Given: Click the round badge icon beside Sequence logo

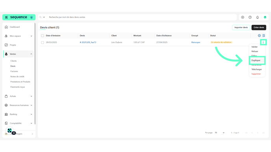Looking at the screenshot, I should 32,17.
